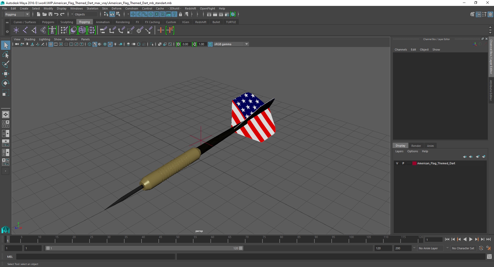Open the Script Editor icon
Viewport: 494px width, 267px height.
[x=489, y=256]
